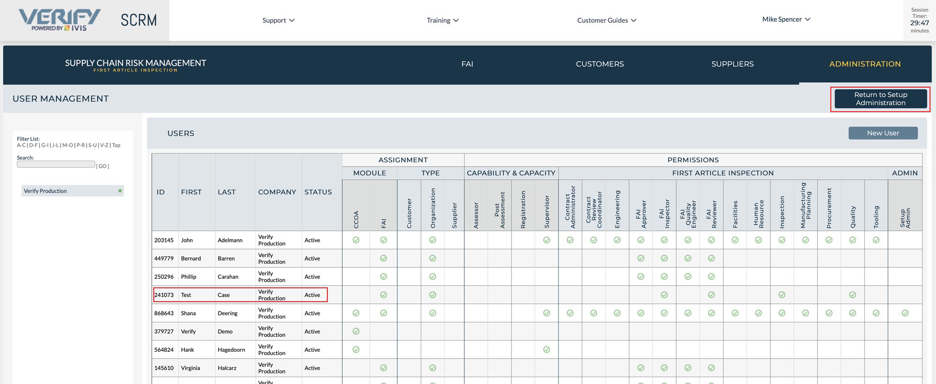The height and width of the screenshot is (384, 936).
Task: Toggle Bernard Barren's FAI Approver checkmark
Action: [x=641, y=258]
